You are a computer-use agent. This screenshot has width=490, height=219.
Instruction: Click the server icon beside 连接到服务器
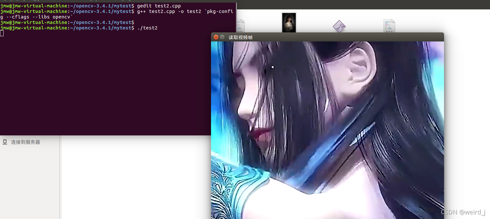click(x=5, y=142)
